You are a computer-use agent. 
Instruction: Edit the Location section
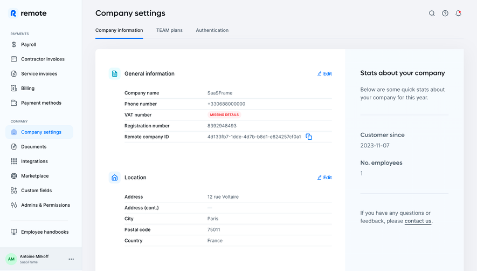pyautogui.click(x=324, y=178)
